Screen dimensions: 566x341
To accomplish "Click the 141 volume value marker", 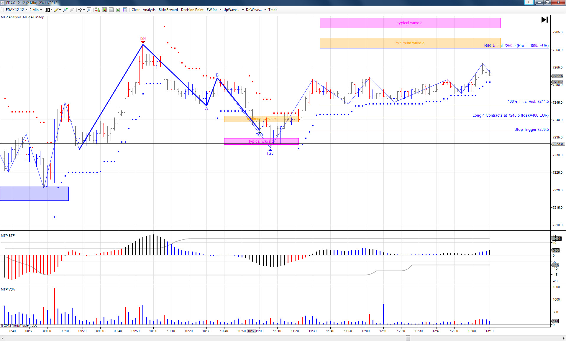I will (x=555, y=321).
